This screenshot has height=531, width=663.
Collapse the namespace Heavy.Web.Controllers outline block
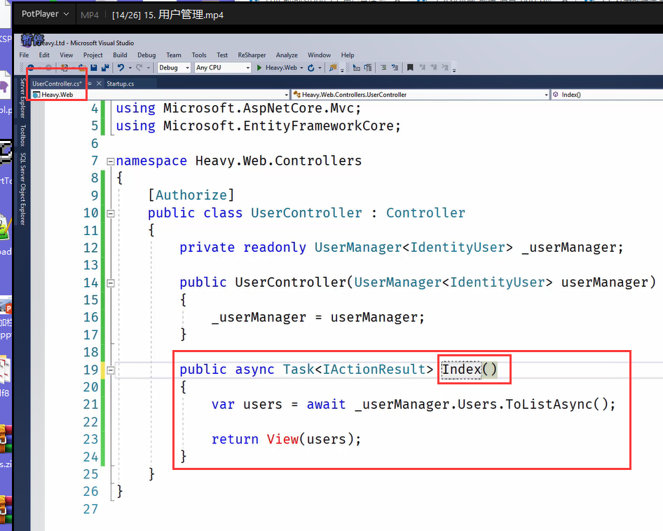(x=110, y=161)
